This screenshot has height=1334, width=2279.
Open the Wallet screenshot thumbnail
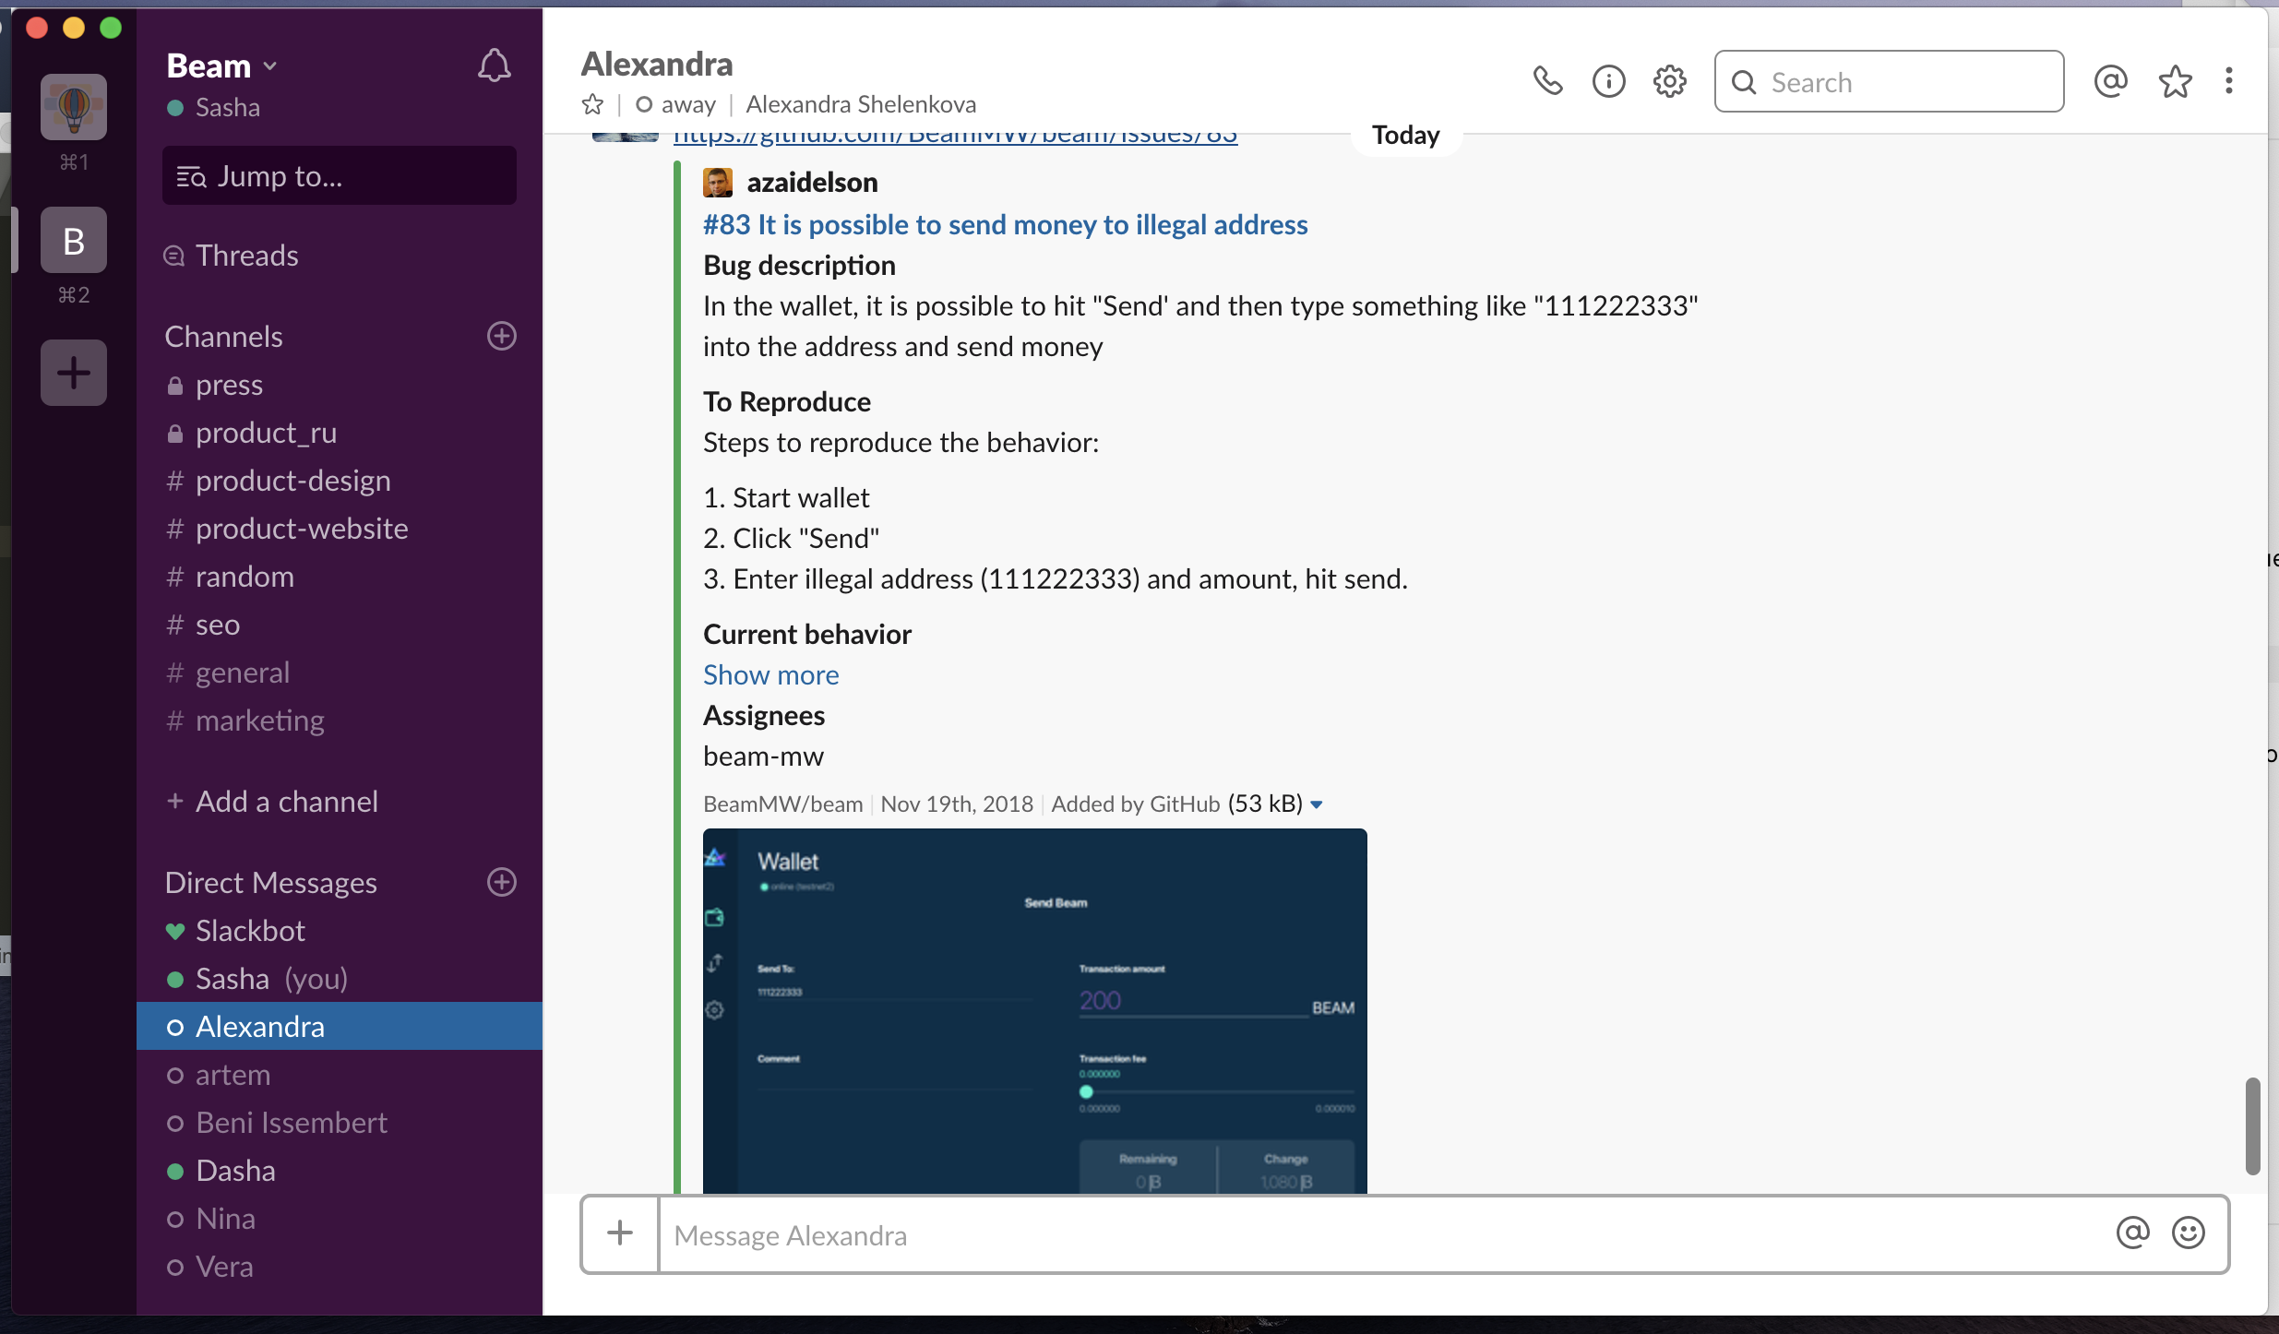click(x=1034, y=1010)
